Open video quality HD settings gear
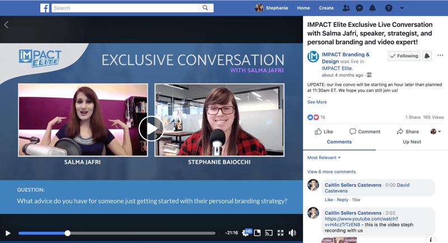448x243 pixels. click(246, 232)
